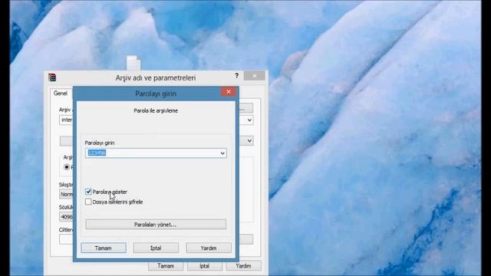
Task: Select the archive format radio button behind dialog
Action: (x=67, y=167)
